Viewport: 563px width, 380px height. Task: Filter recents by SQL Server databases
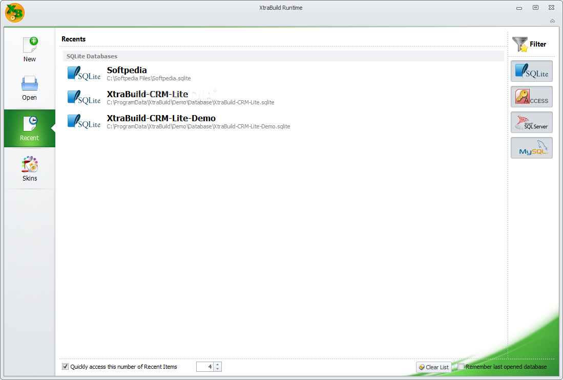point(531,122)
